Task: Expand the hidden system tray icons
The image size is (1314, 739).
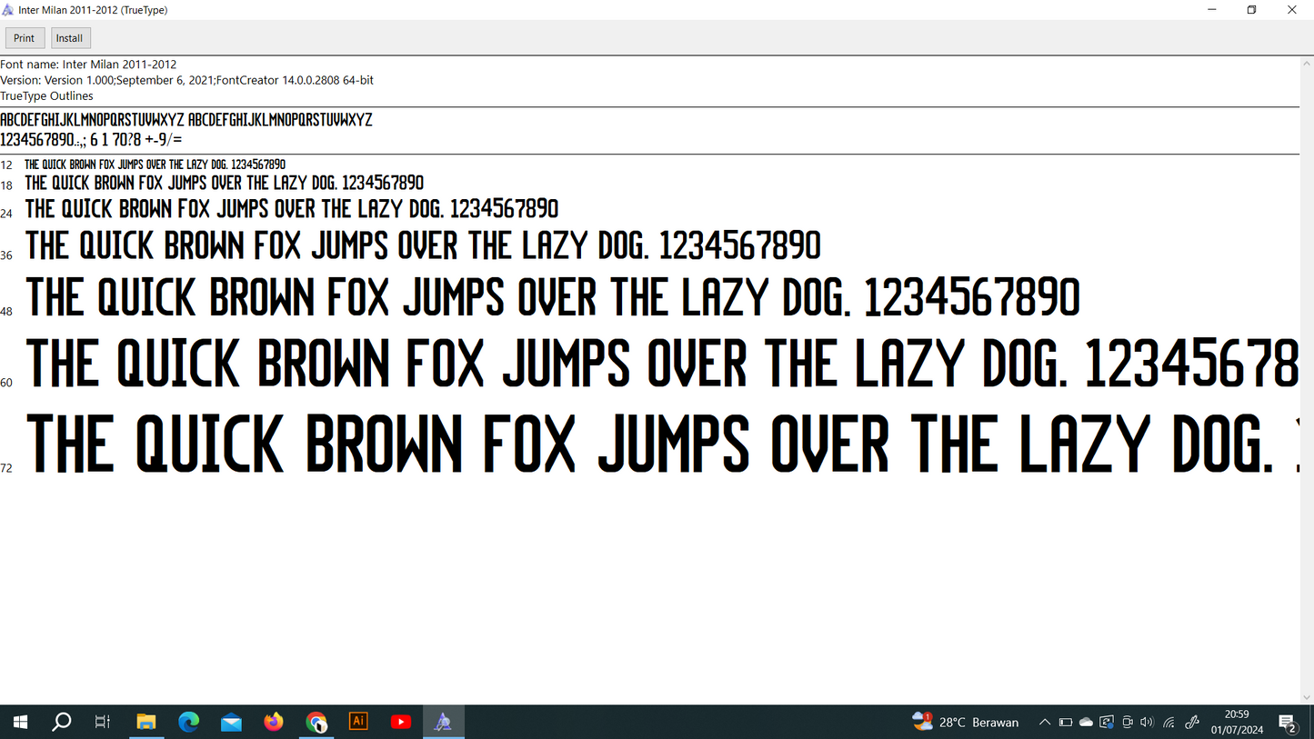Action: pyautogui.click(x=1045, y=723)
